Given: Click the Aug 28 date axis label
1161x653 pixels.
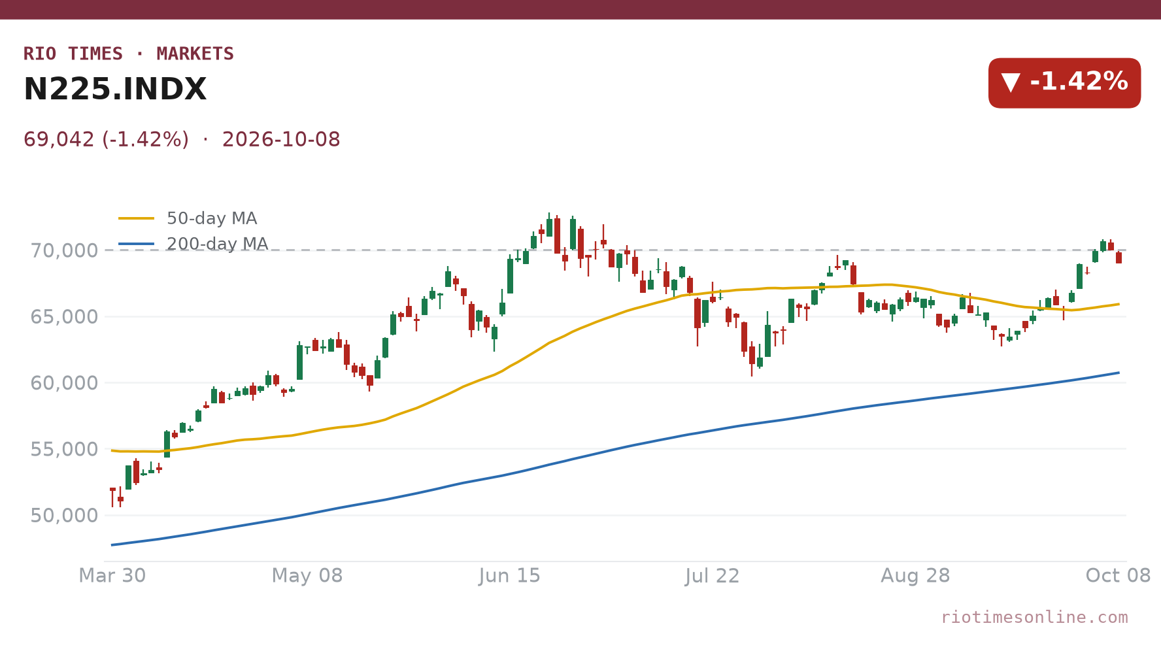Looking at the screenshot, I should pyautogui.click(x=915, y=576).
